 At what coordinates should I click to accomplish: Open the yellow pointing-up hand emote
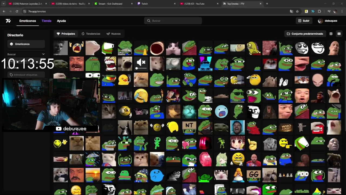tap(254, 144)
